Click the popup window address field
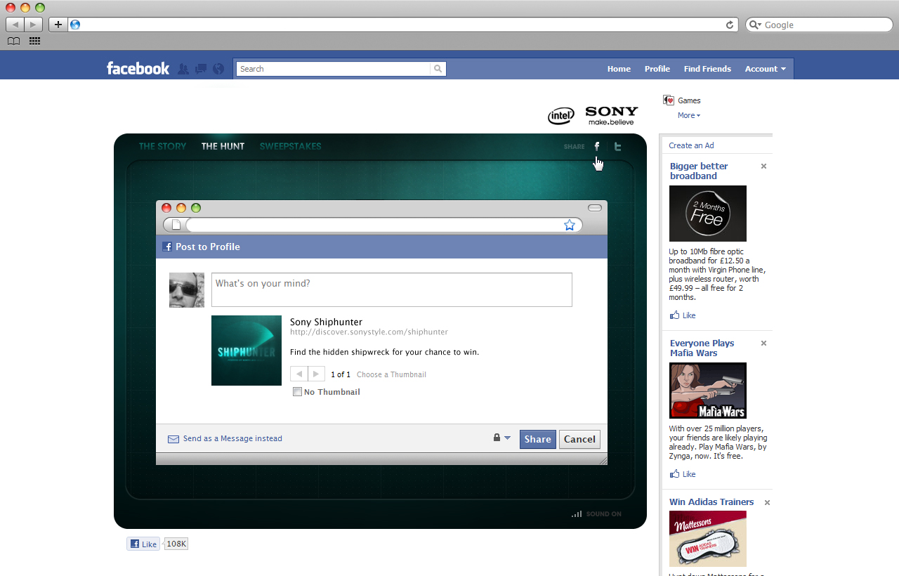The height and width of the screenshot is (576, 899). [385, 225]
